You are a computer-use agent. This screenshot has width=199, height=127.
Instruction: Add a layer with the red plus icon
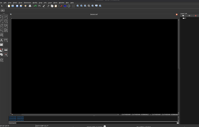[x=196, y=16]
